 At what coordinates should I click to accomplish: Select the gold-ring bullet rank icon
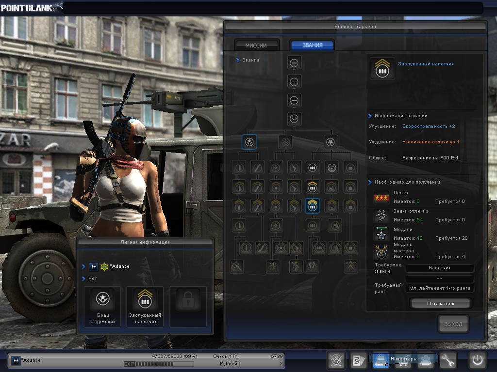(239, 226)
